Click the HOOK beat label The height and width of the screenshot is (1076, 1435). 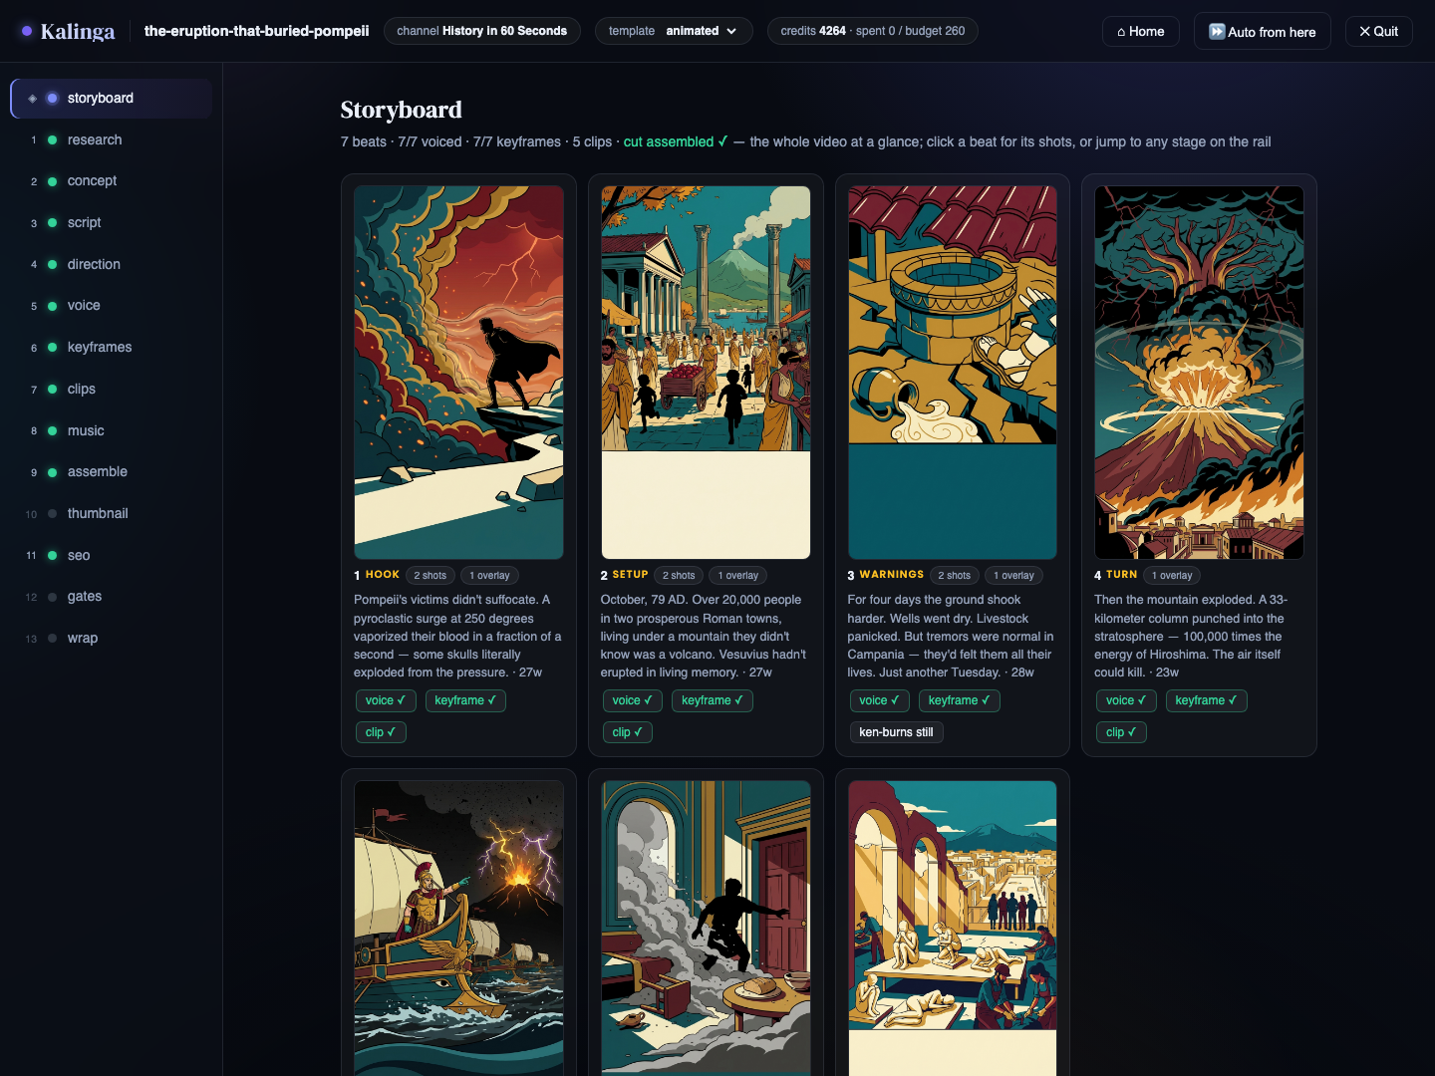click(383, 575)
